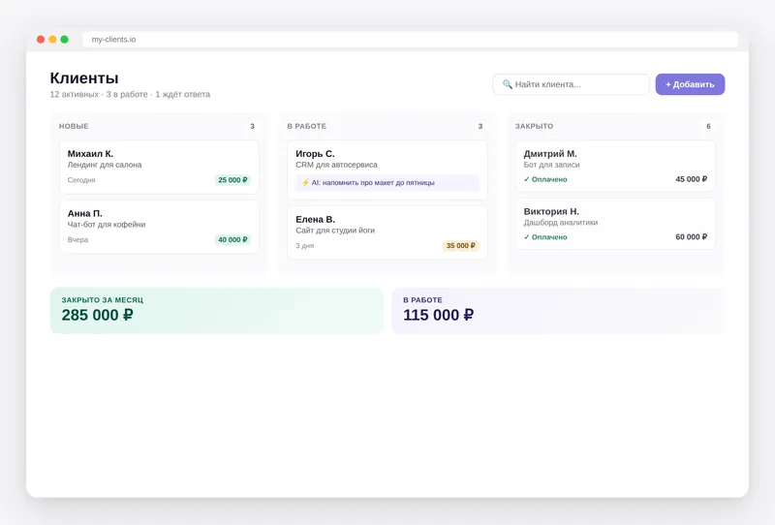Click the 25 000 ₽ price badge
This screenshot has height=525, width=775.
click(232, 180)
